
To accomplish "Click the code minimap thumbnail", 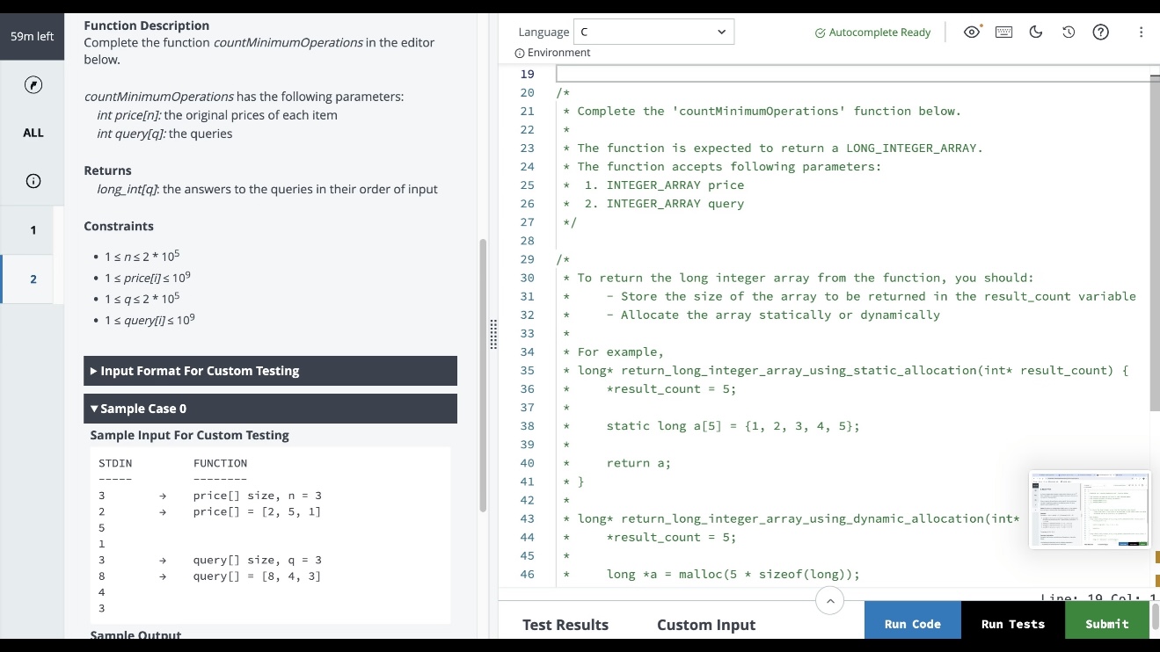I will pos(1089,510).
